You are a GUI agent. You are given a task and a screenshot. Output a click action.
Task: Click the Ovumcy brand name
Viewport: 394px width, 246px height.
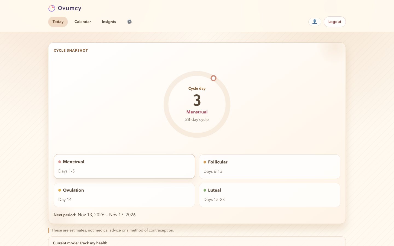69,8
